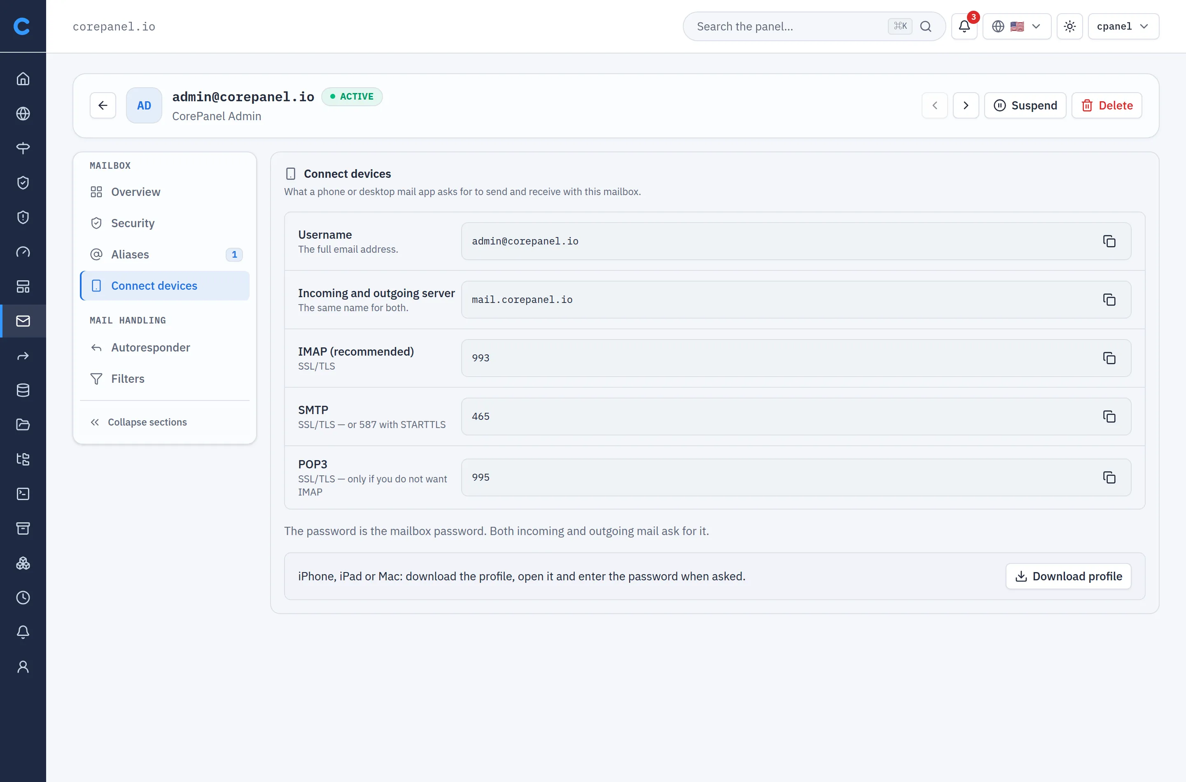
Task: Open the bell icon in the left sidebar
Action: click(23, 632)
